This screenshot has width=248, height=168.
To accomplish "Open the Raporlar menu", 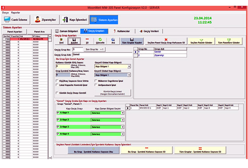I will [16, 12].
